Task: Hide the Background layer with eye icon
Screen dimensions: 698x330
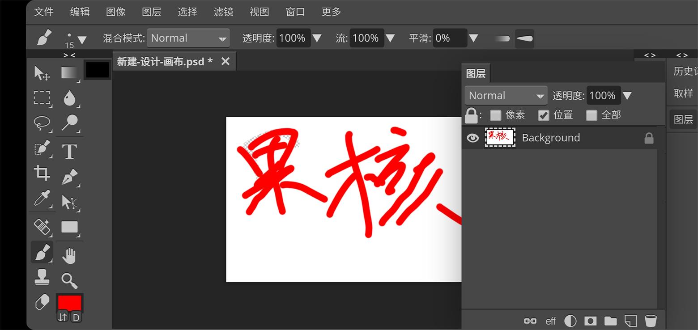Action: pyautogui.click(x=472, y=138)
